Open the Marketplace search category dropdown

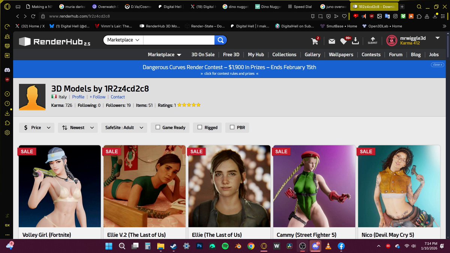point(123,40)
